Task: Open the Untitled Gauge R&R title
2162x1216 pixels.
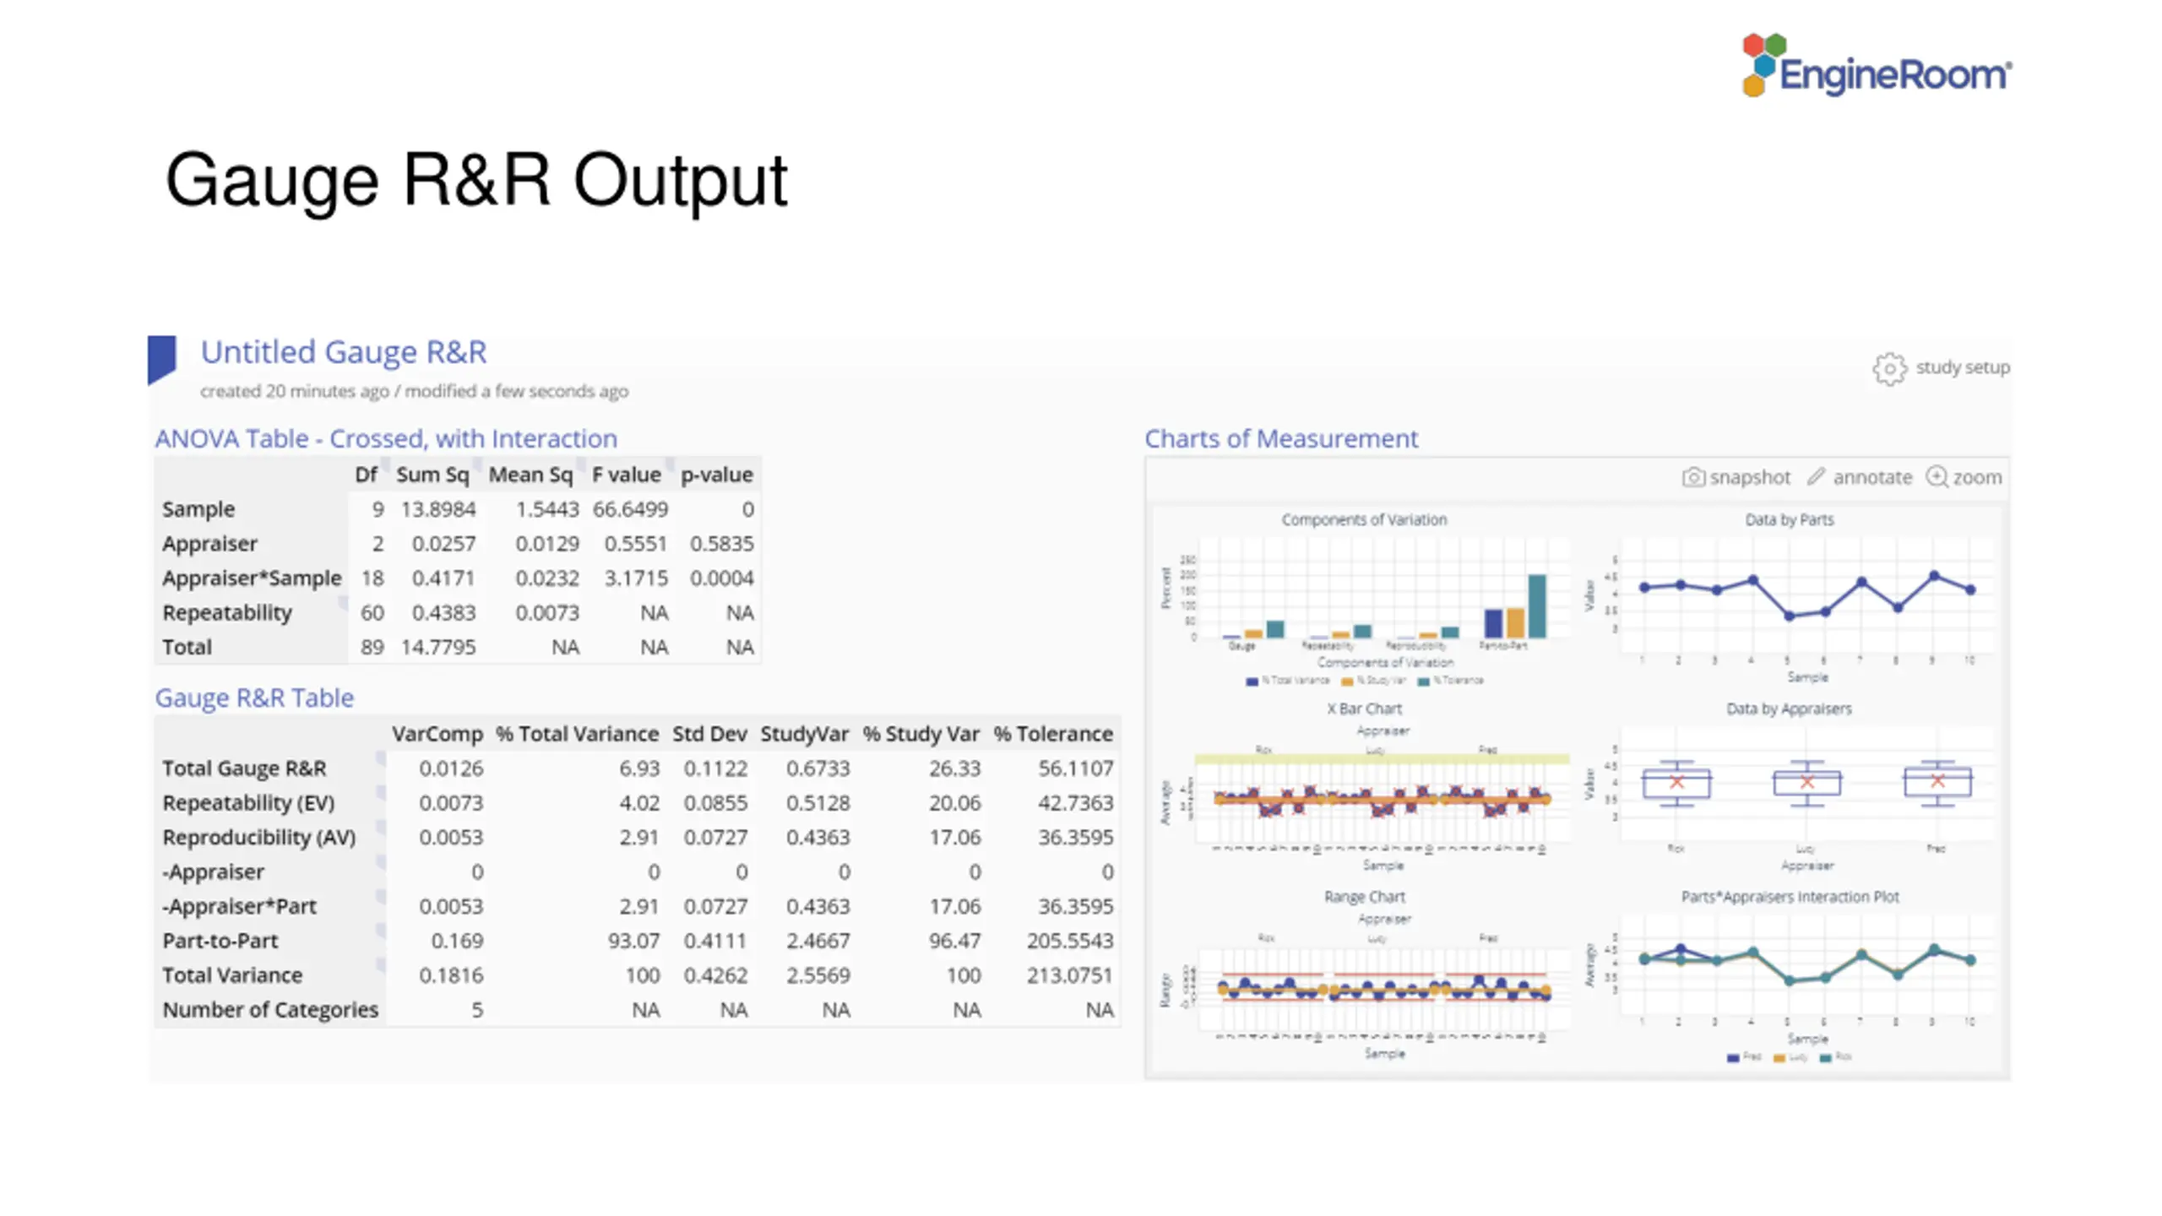Action: (x=344, y=351)
